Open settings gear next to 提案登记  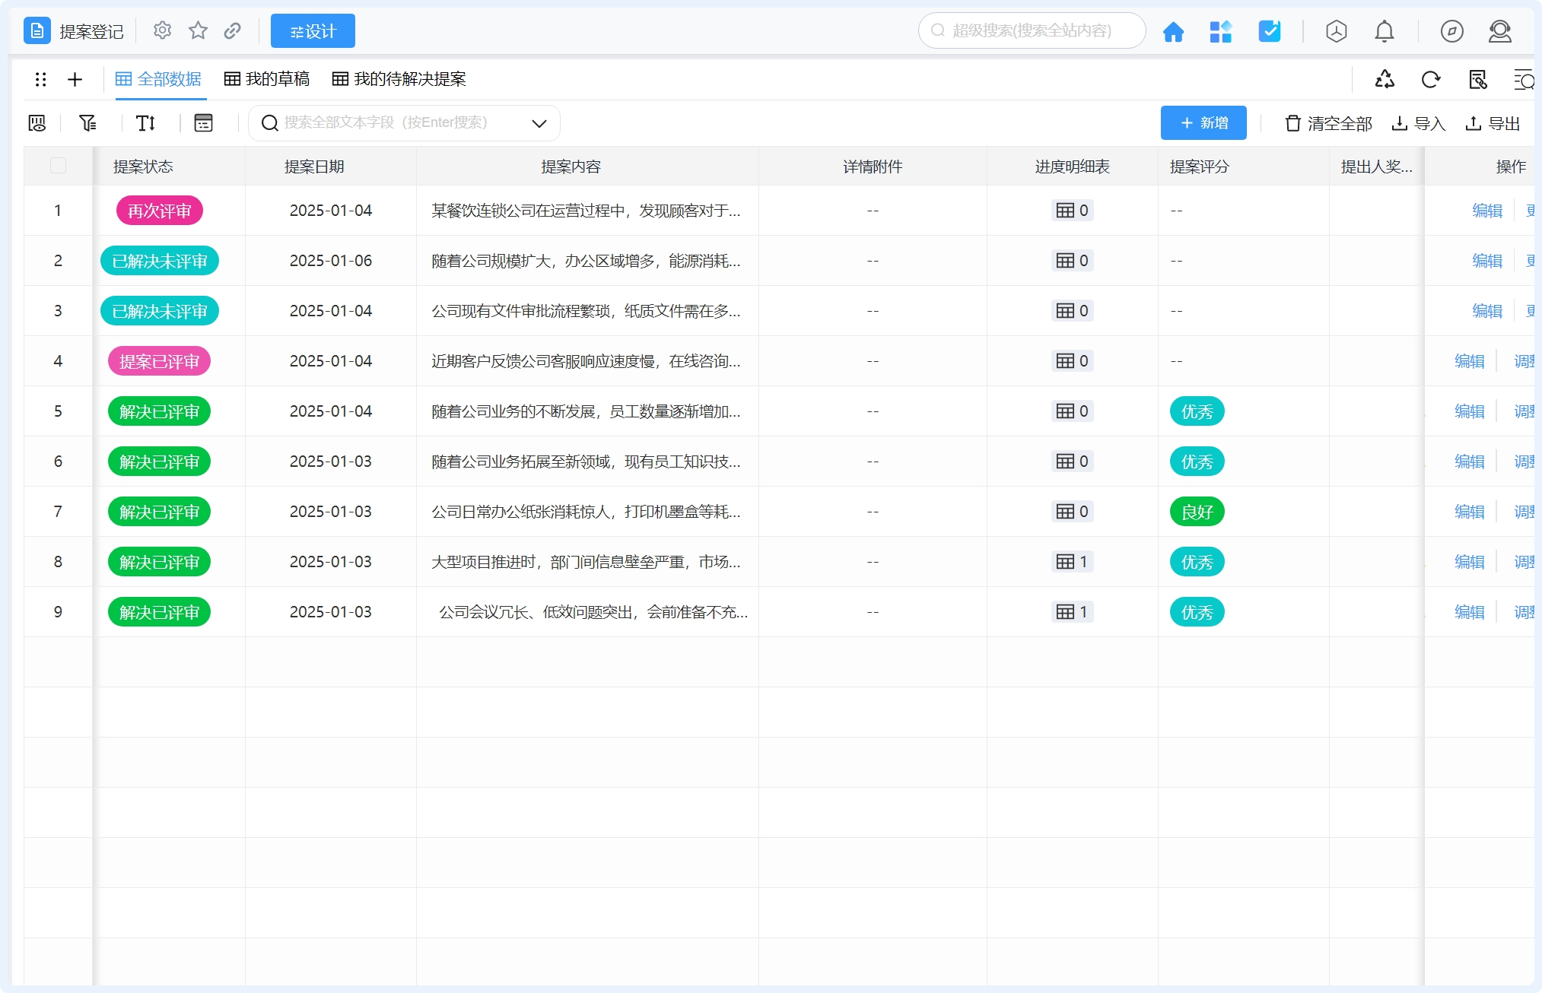(x=162, y=30)
